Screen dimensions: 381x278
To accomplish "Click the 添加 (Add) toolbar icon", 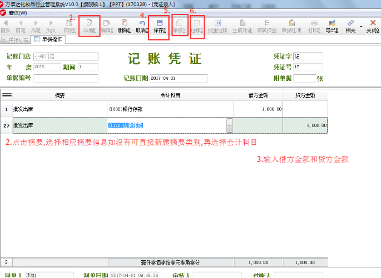I will pos(89,26).
